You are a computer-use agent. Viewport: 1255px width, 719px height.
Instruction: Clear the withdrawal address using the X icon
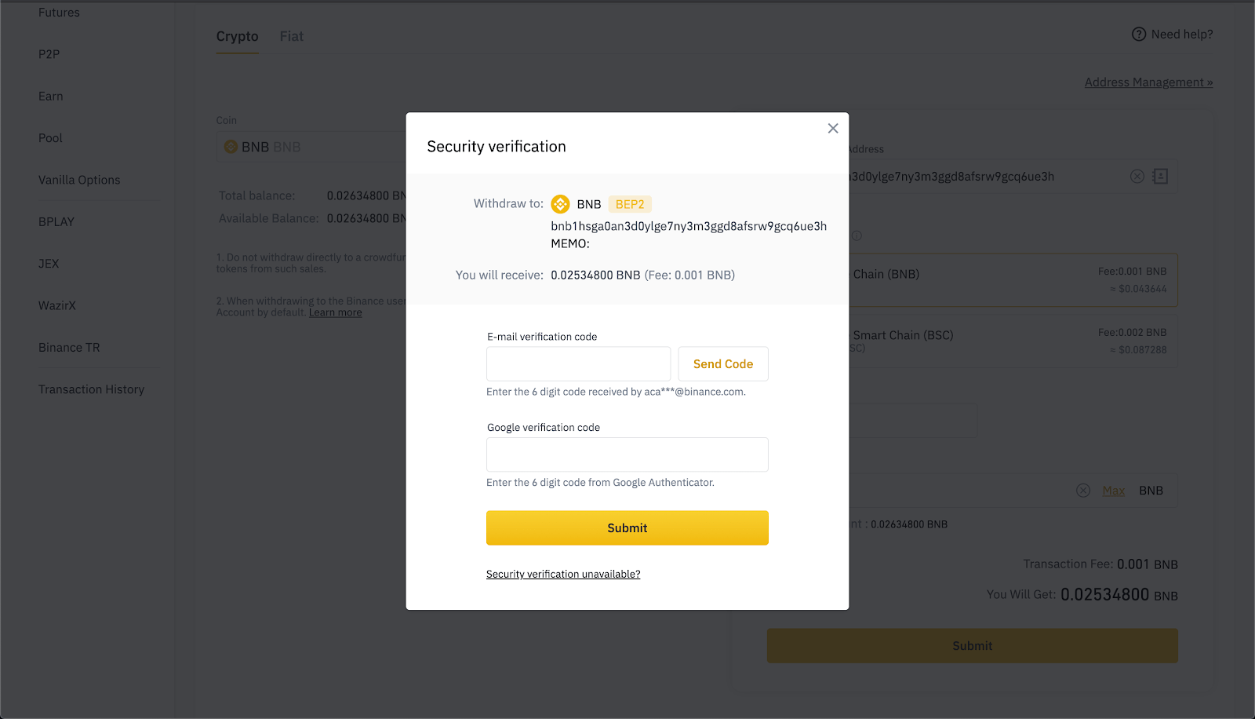(1137, 177)
